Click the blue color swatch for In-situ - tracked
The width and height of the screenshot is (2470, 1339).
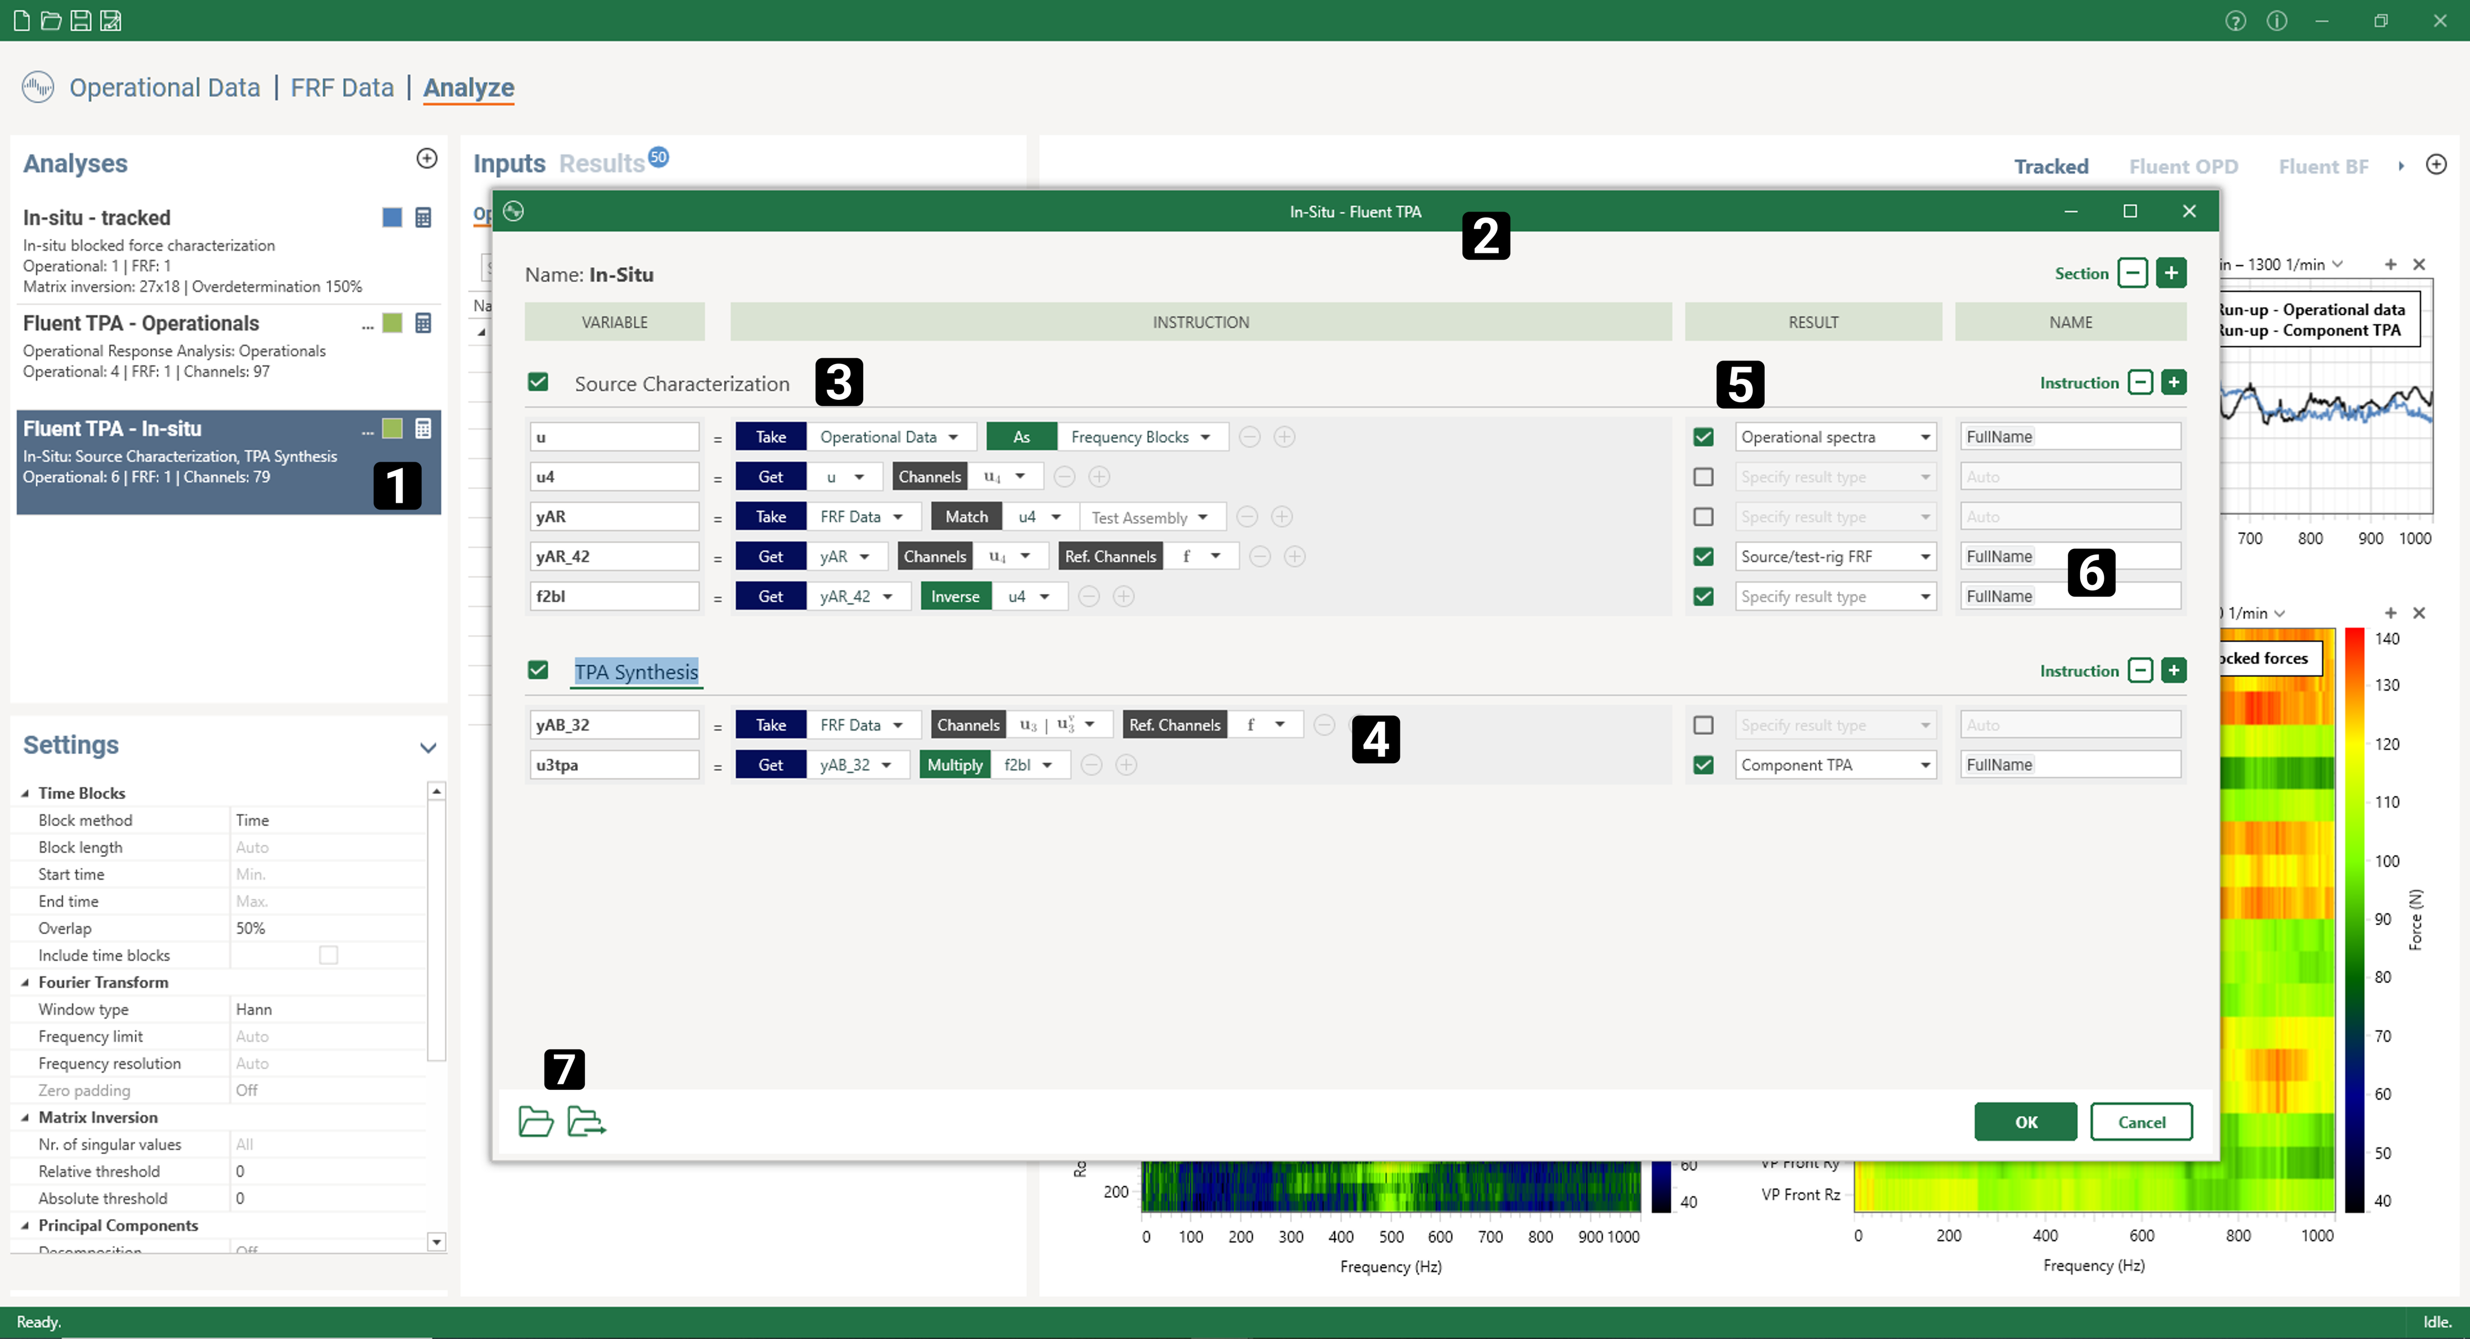pyautogui.click(x=391, y=218)
